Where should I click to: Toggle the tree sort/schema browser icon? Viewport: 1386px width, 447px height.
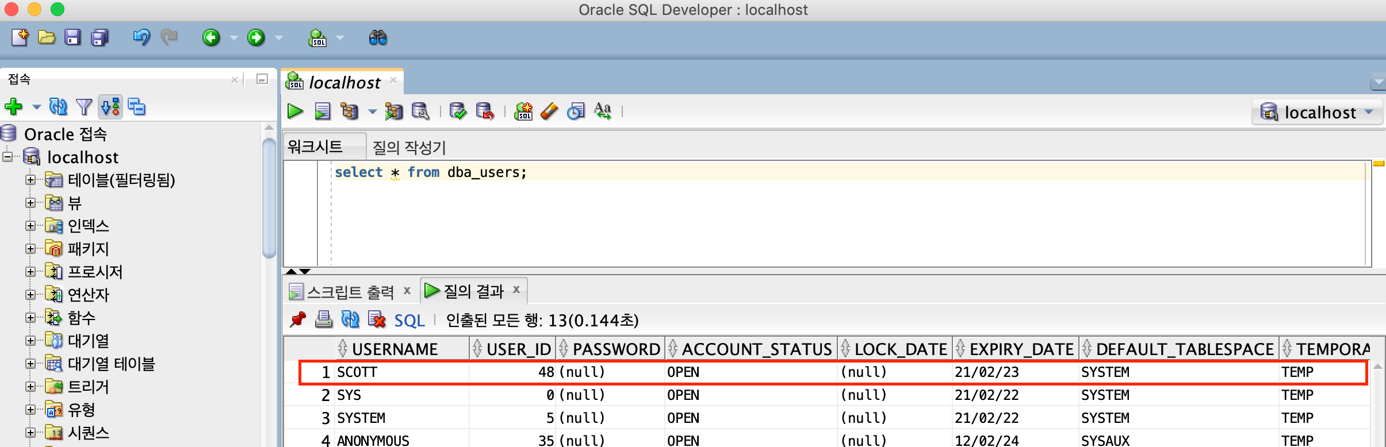[x=110, y=107]
